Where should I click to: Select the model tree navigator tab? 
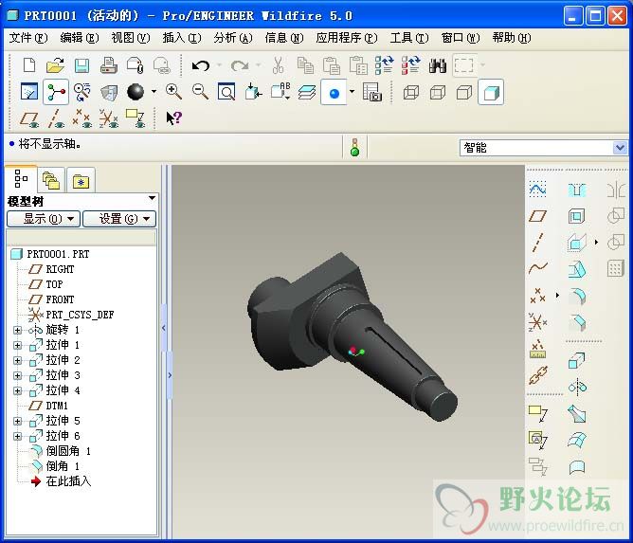pyautogui.click(x=21, y=179)
